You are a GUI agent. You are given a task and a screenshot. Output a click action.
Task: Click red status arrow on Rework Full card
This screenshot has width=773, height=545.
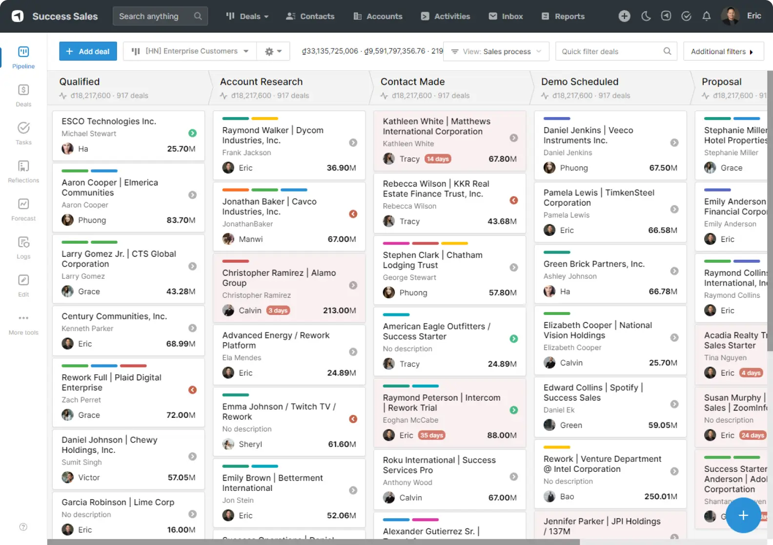pos(192,390)
